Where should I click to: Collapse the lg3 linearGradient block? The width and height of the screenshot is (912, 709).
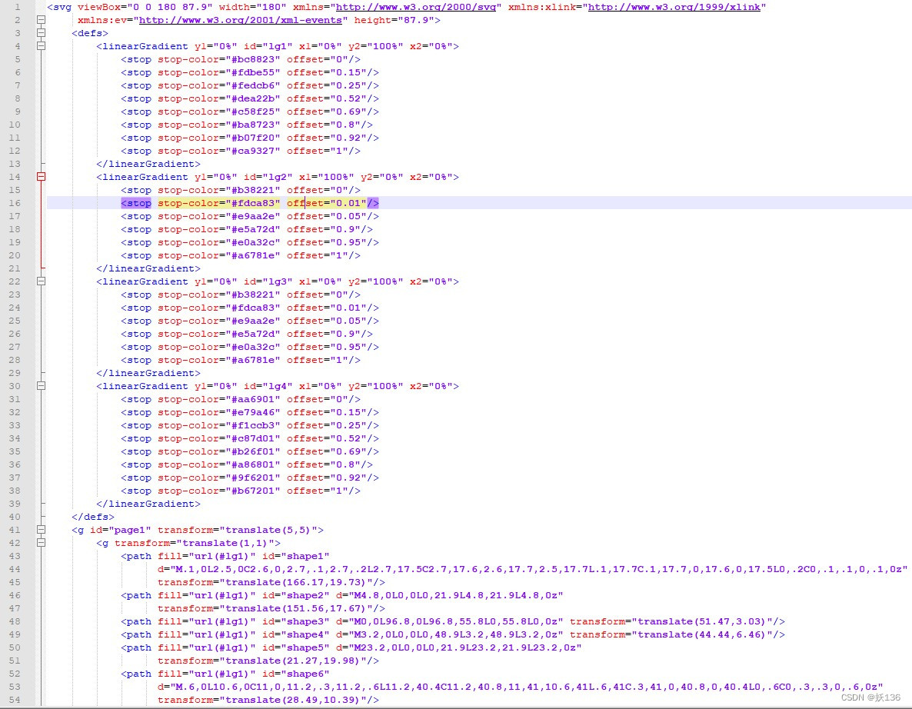coord(42,281)
